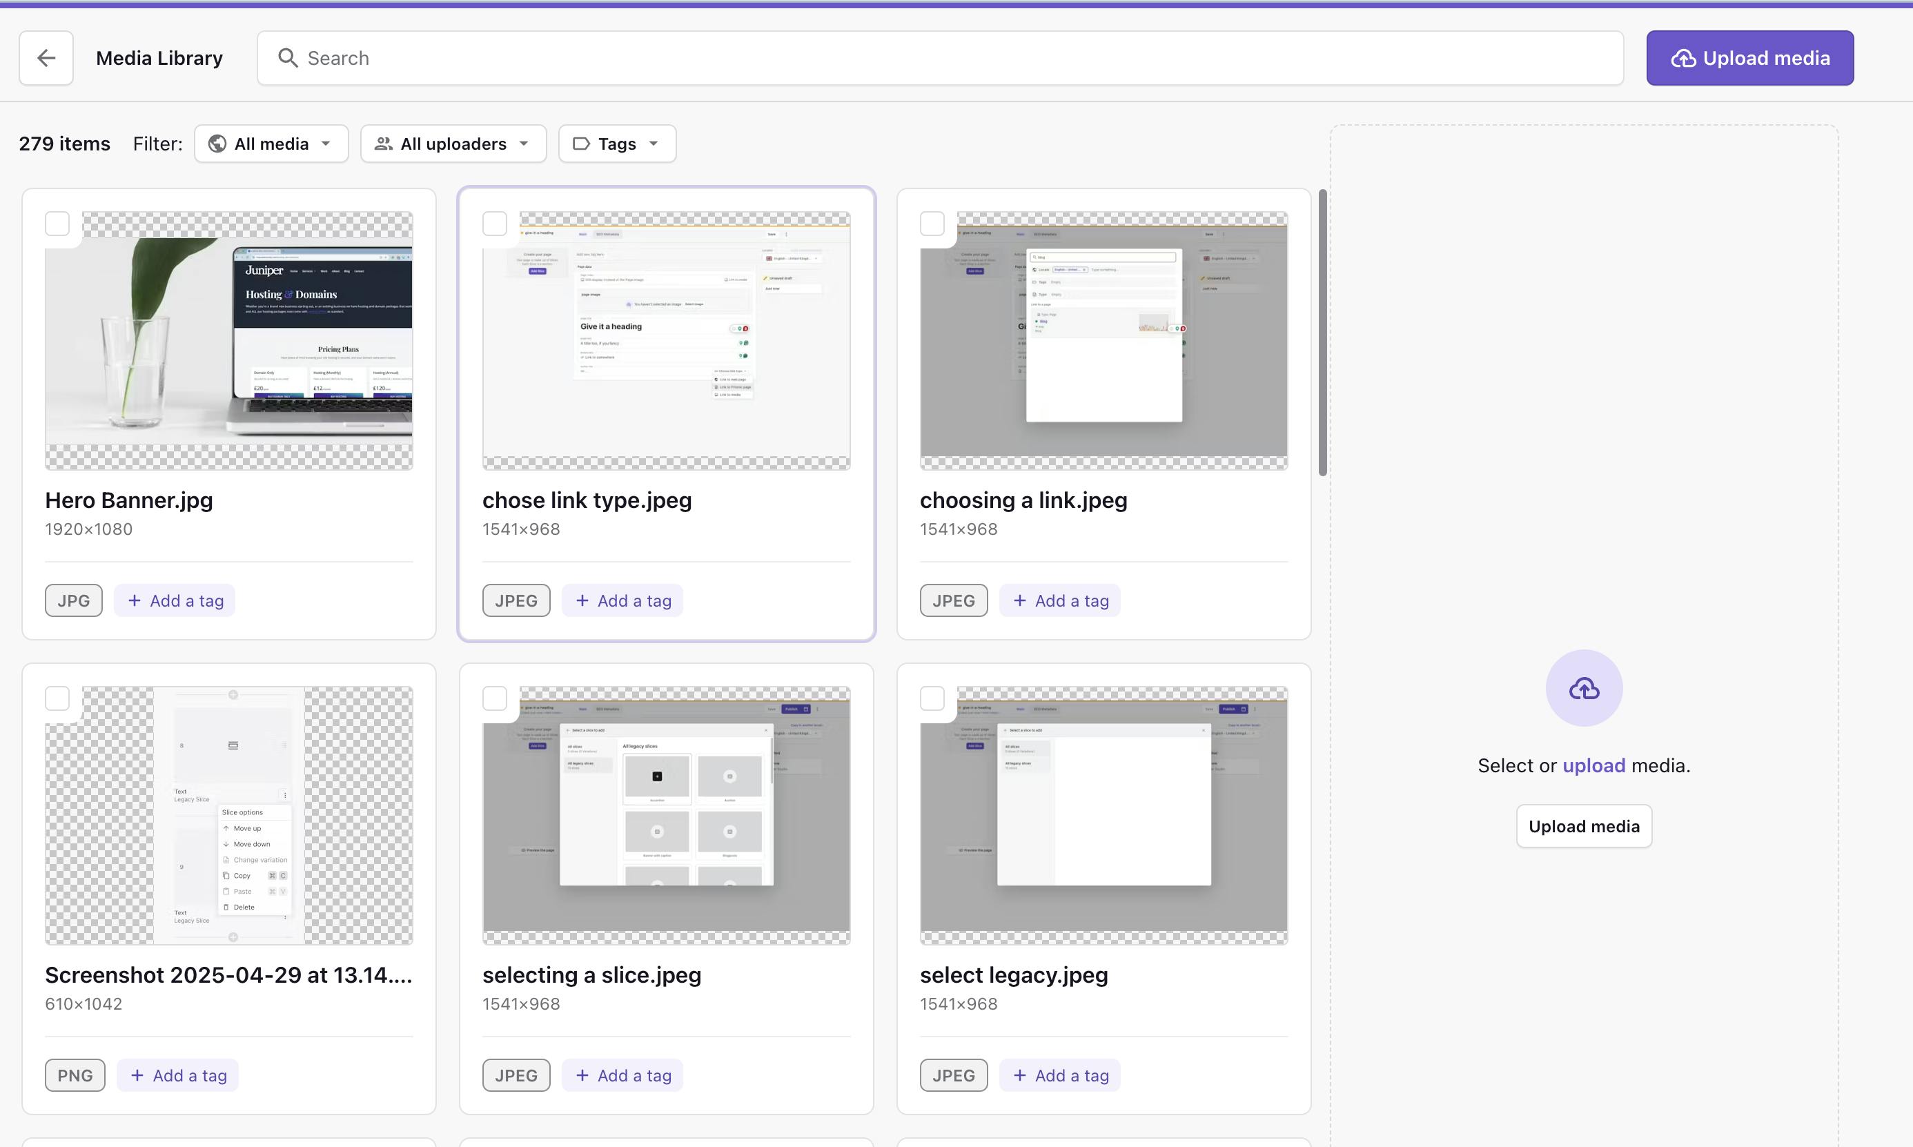This screenshot has height=1147, width=1913.
Task: Click the select legacy.jpeg file name
Action: 1014,974
